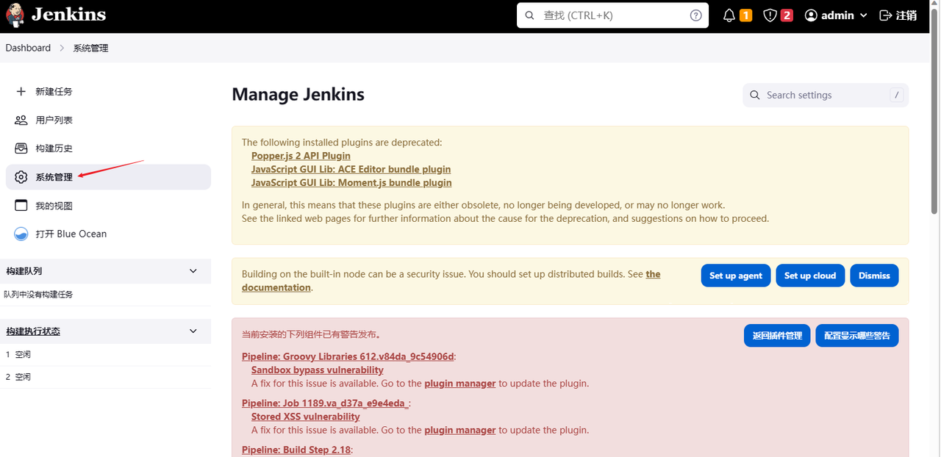Click the plus icon for 新建任务
This screenshot has height=457, width=941.
point(21,91)
